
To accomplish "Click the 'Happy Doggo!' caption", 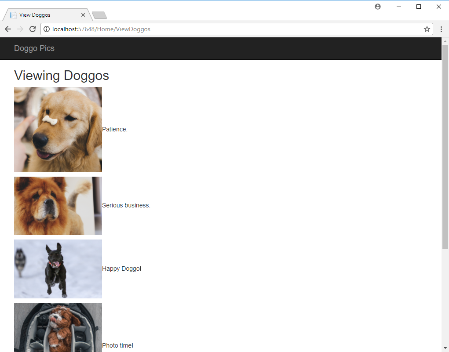I will pyautogui.click(x=122, y=269).
